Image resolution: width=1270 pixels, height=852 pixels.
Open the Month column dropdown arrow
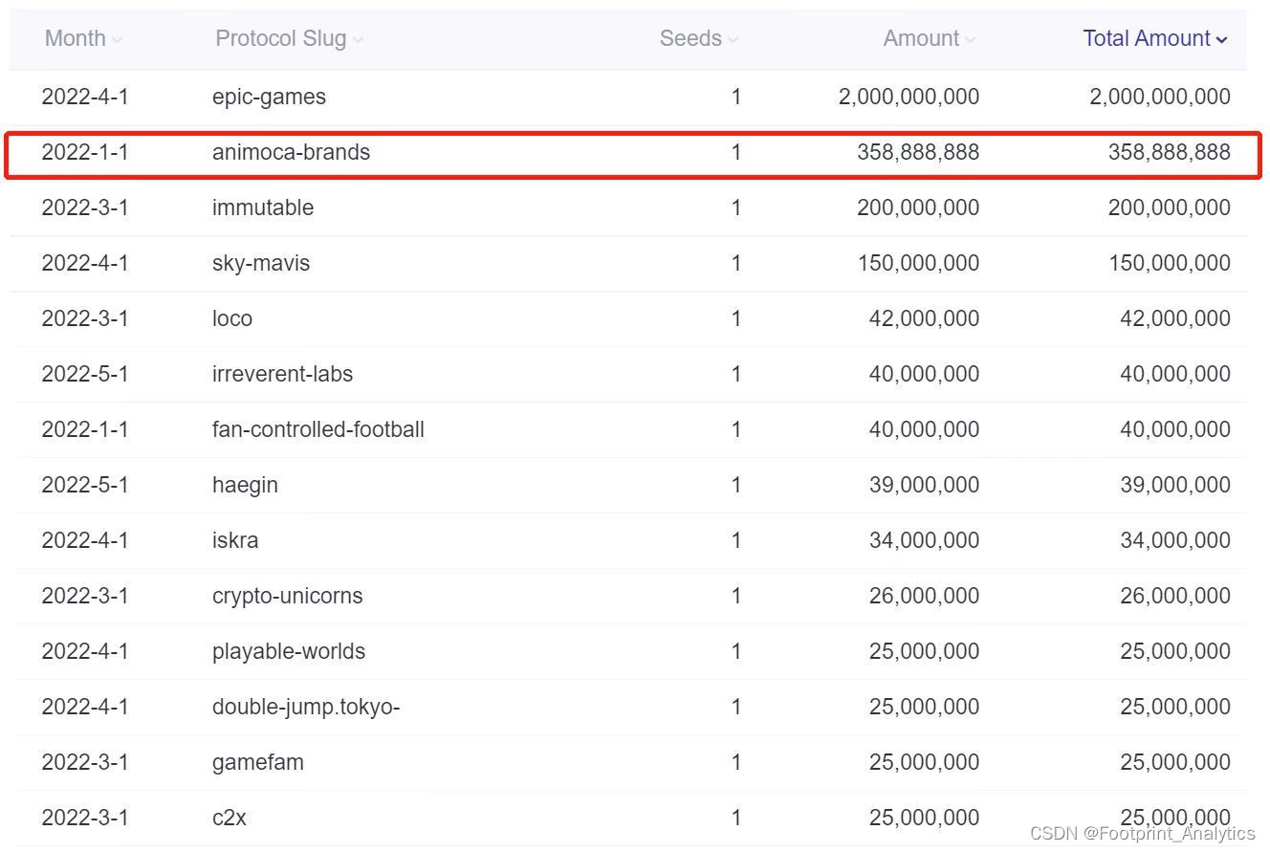point(117,40)
